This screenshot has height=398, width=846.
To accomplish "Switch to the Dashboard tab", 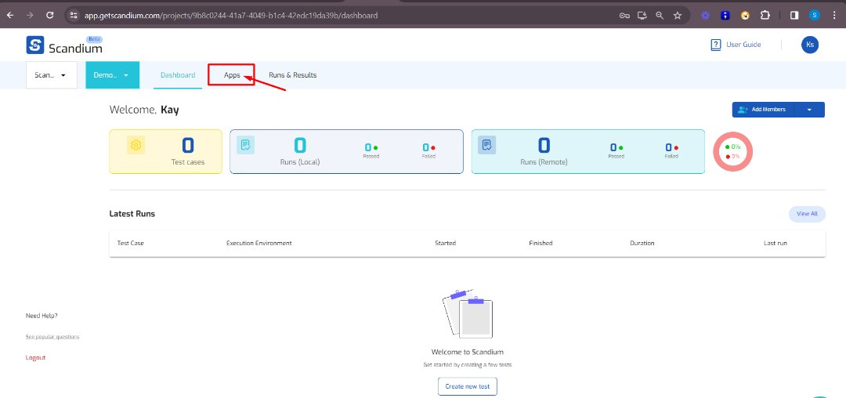I will tap(178, 75).
